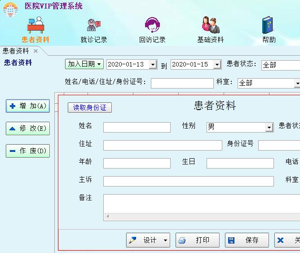The height and width of the screenshot is (253, 300).
Task: Click the 读取身份证 button
Action: tap(90, 107)
